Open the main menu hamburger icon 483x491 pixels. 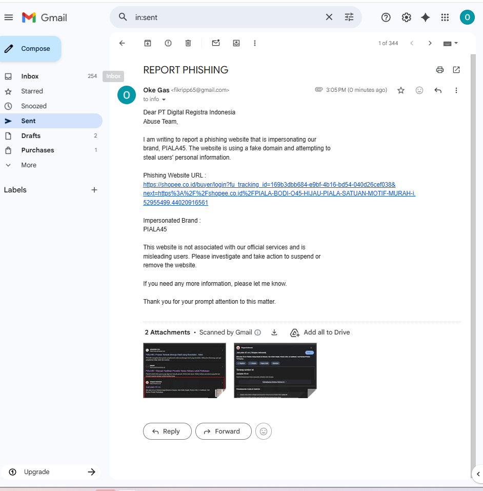(9, 17)
